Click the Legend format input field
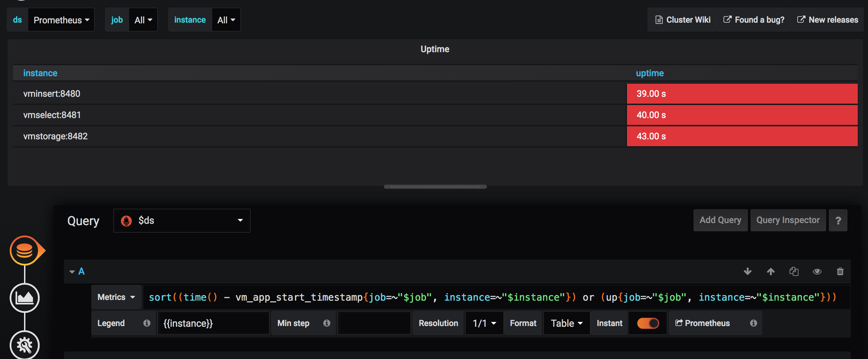 click(x=213, y=323)
